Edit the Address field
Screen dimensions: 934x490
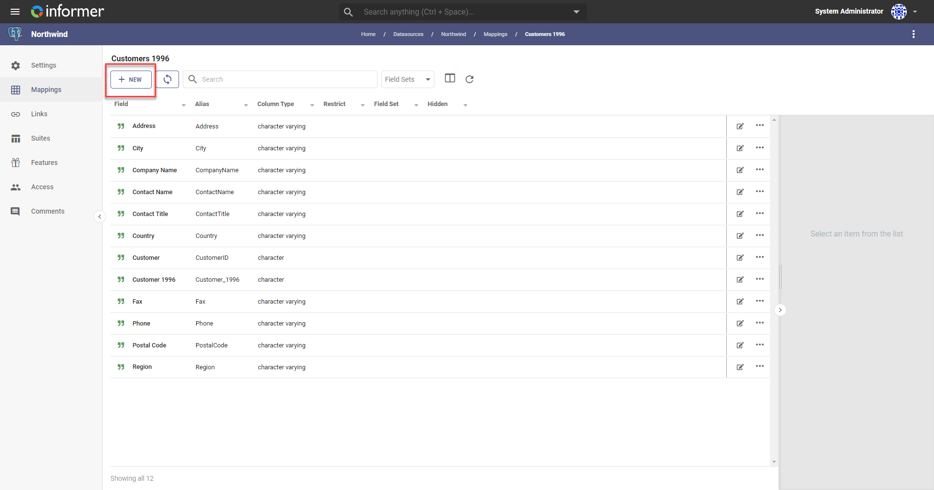(x=740, y=126)
